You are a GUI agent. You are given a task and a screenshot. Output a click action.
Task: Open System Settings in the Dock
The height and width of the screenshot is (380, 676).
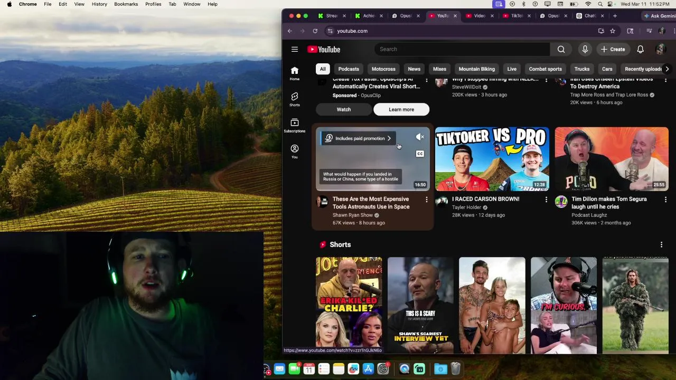383,369
